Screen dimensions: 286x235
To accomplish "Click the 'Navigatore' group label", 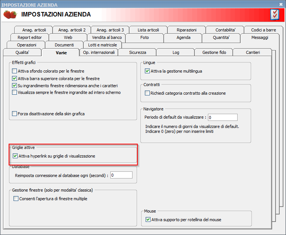I will pos(153,109).
